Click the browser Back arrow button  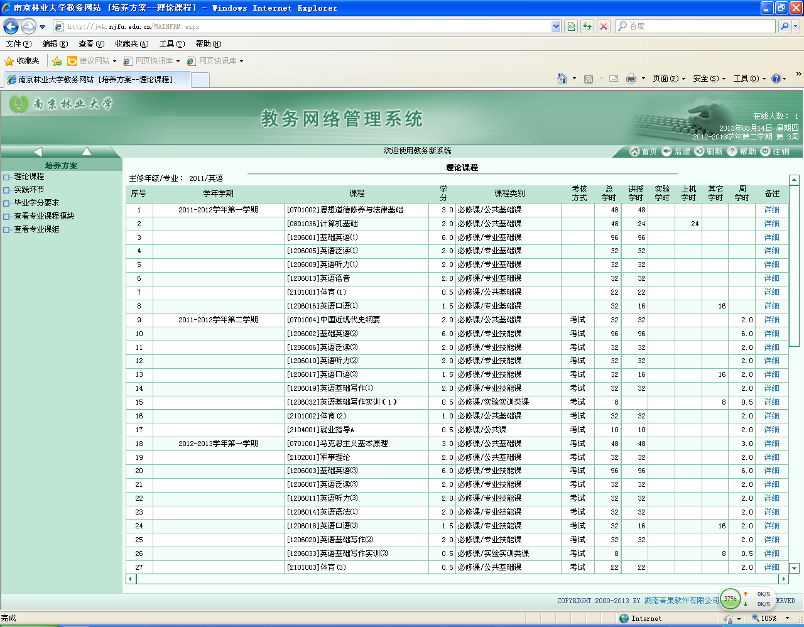click(11, 26)
